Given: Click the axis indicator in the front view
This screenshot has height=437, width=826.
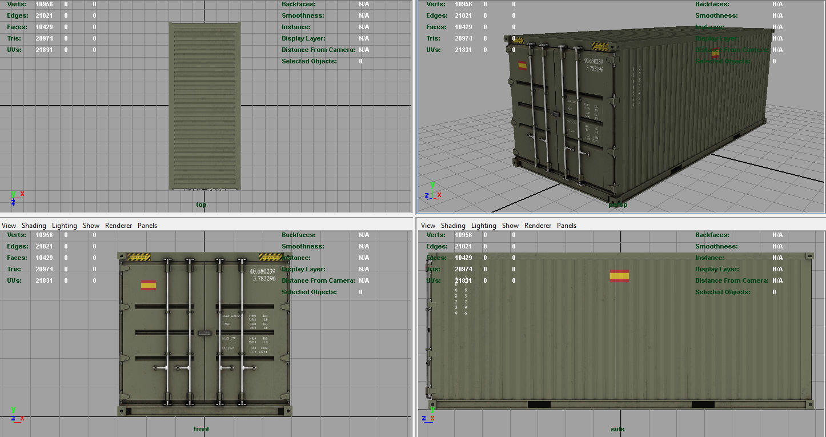Looking at the screenshot, I should tap(17, 414).
